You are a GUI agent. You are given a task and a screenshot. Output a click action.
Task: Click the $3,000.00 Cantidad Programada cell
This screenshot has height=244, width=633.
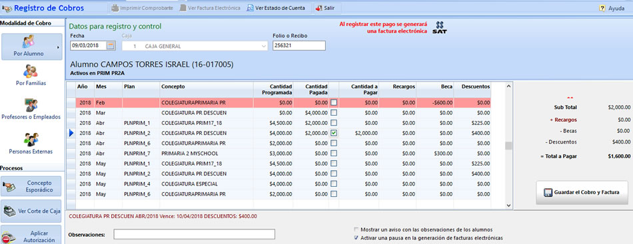tap(273, 154)
